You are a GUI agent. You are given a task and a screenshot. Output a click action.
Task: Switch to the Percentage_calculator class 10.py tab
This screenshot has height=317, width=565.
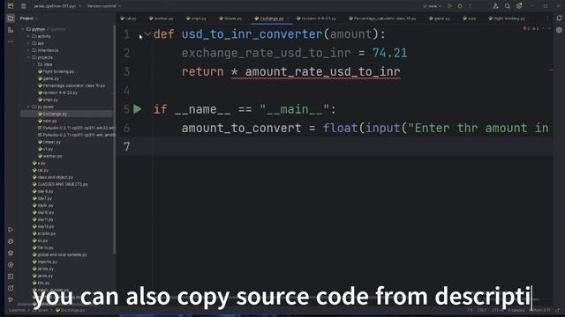382,18
